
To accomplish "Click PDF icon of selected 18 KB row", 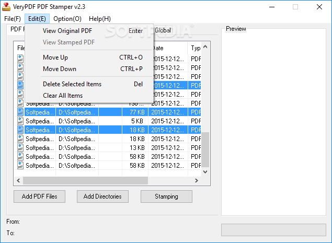I will point(20,130).
